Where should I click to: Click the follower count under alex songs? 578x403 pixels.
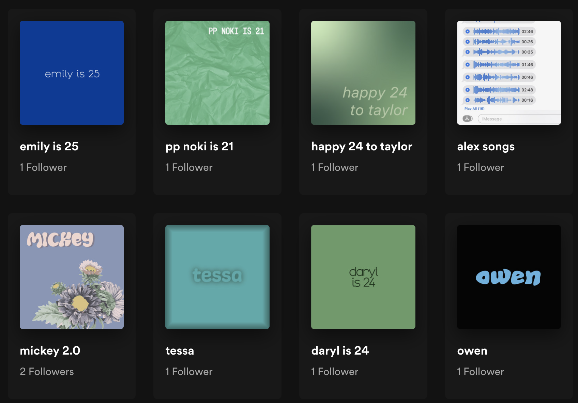click(x=480, y=167)
